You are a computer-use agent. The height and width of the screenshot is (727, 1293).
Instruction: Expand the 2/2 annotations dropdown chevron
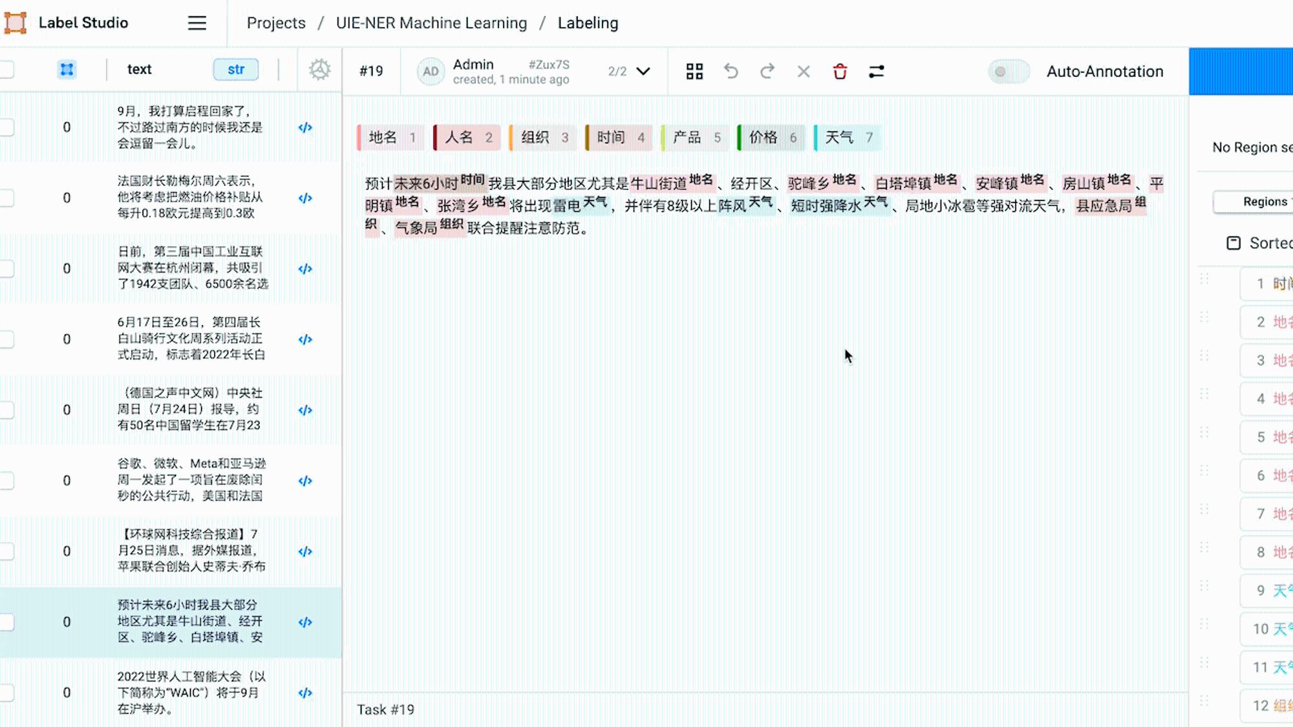643,71
